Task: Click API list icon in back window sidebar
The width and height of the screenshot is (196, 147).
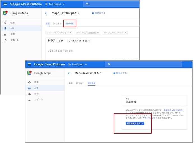Action: point(5,29)
